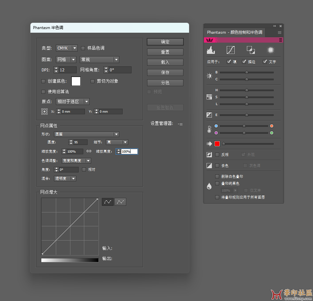Viewport: 313px width, 301px height.
Task: Click the Desaturate icon next to 去色
Action: point(209,166)
